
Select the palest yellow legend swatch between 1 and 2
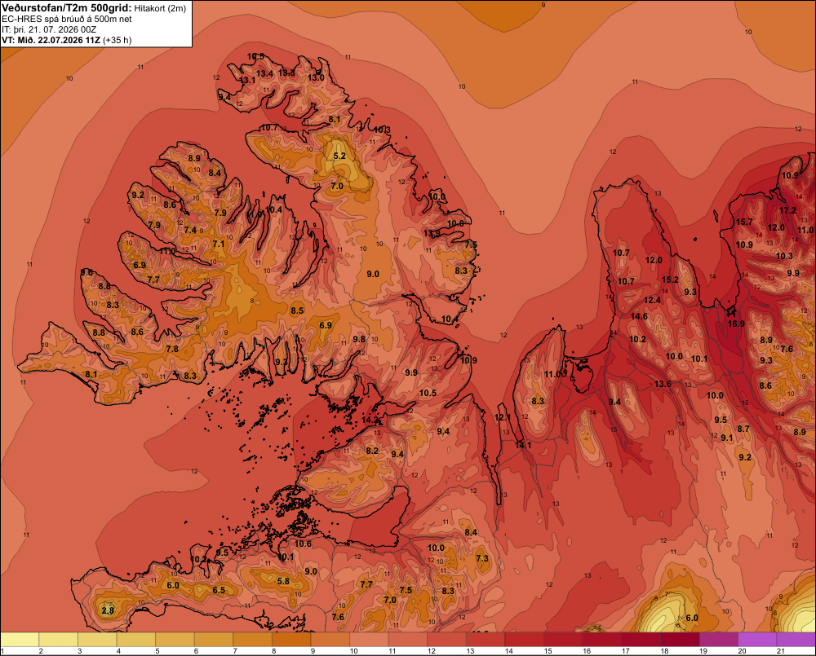point(20,639)
